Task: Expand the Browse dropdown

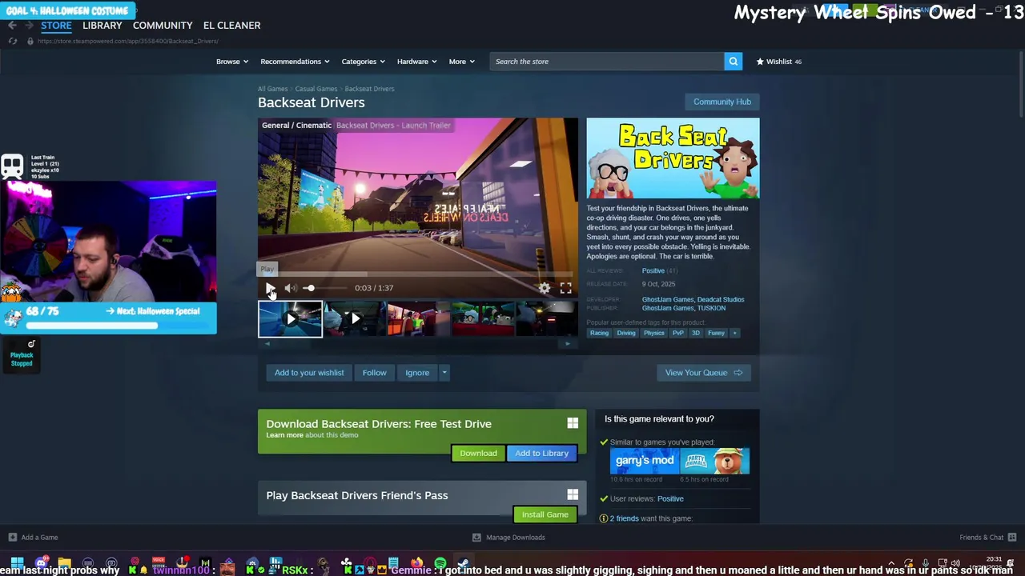Action: (x=232, y=62)
